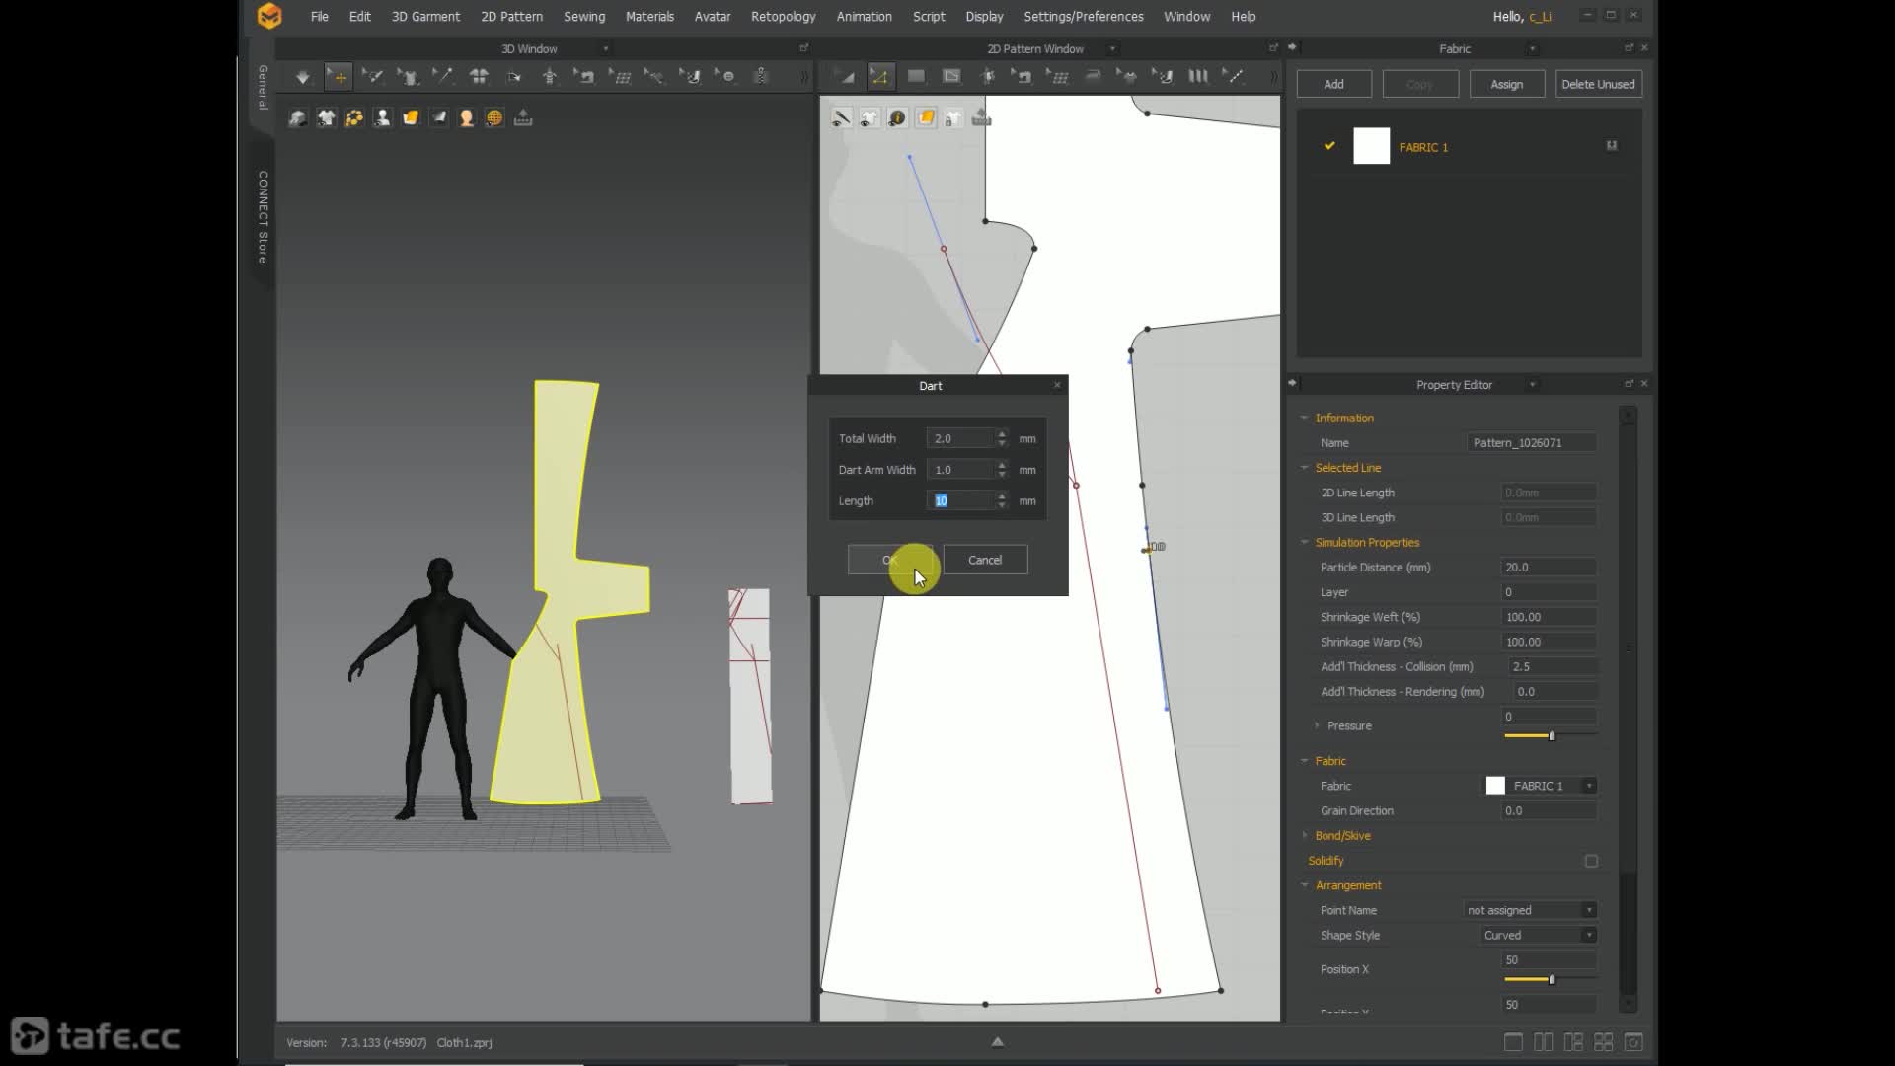Select the dashed line measure tool in 2D toolbar
This screenshot has width=1895, height=1066.
click(x=1233, y=77)
